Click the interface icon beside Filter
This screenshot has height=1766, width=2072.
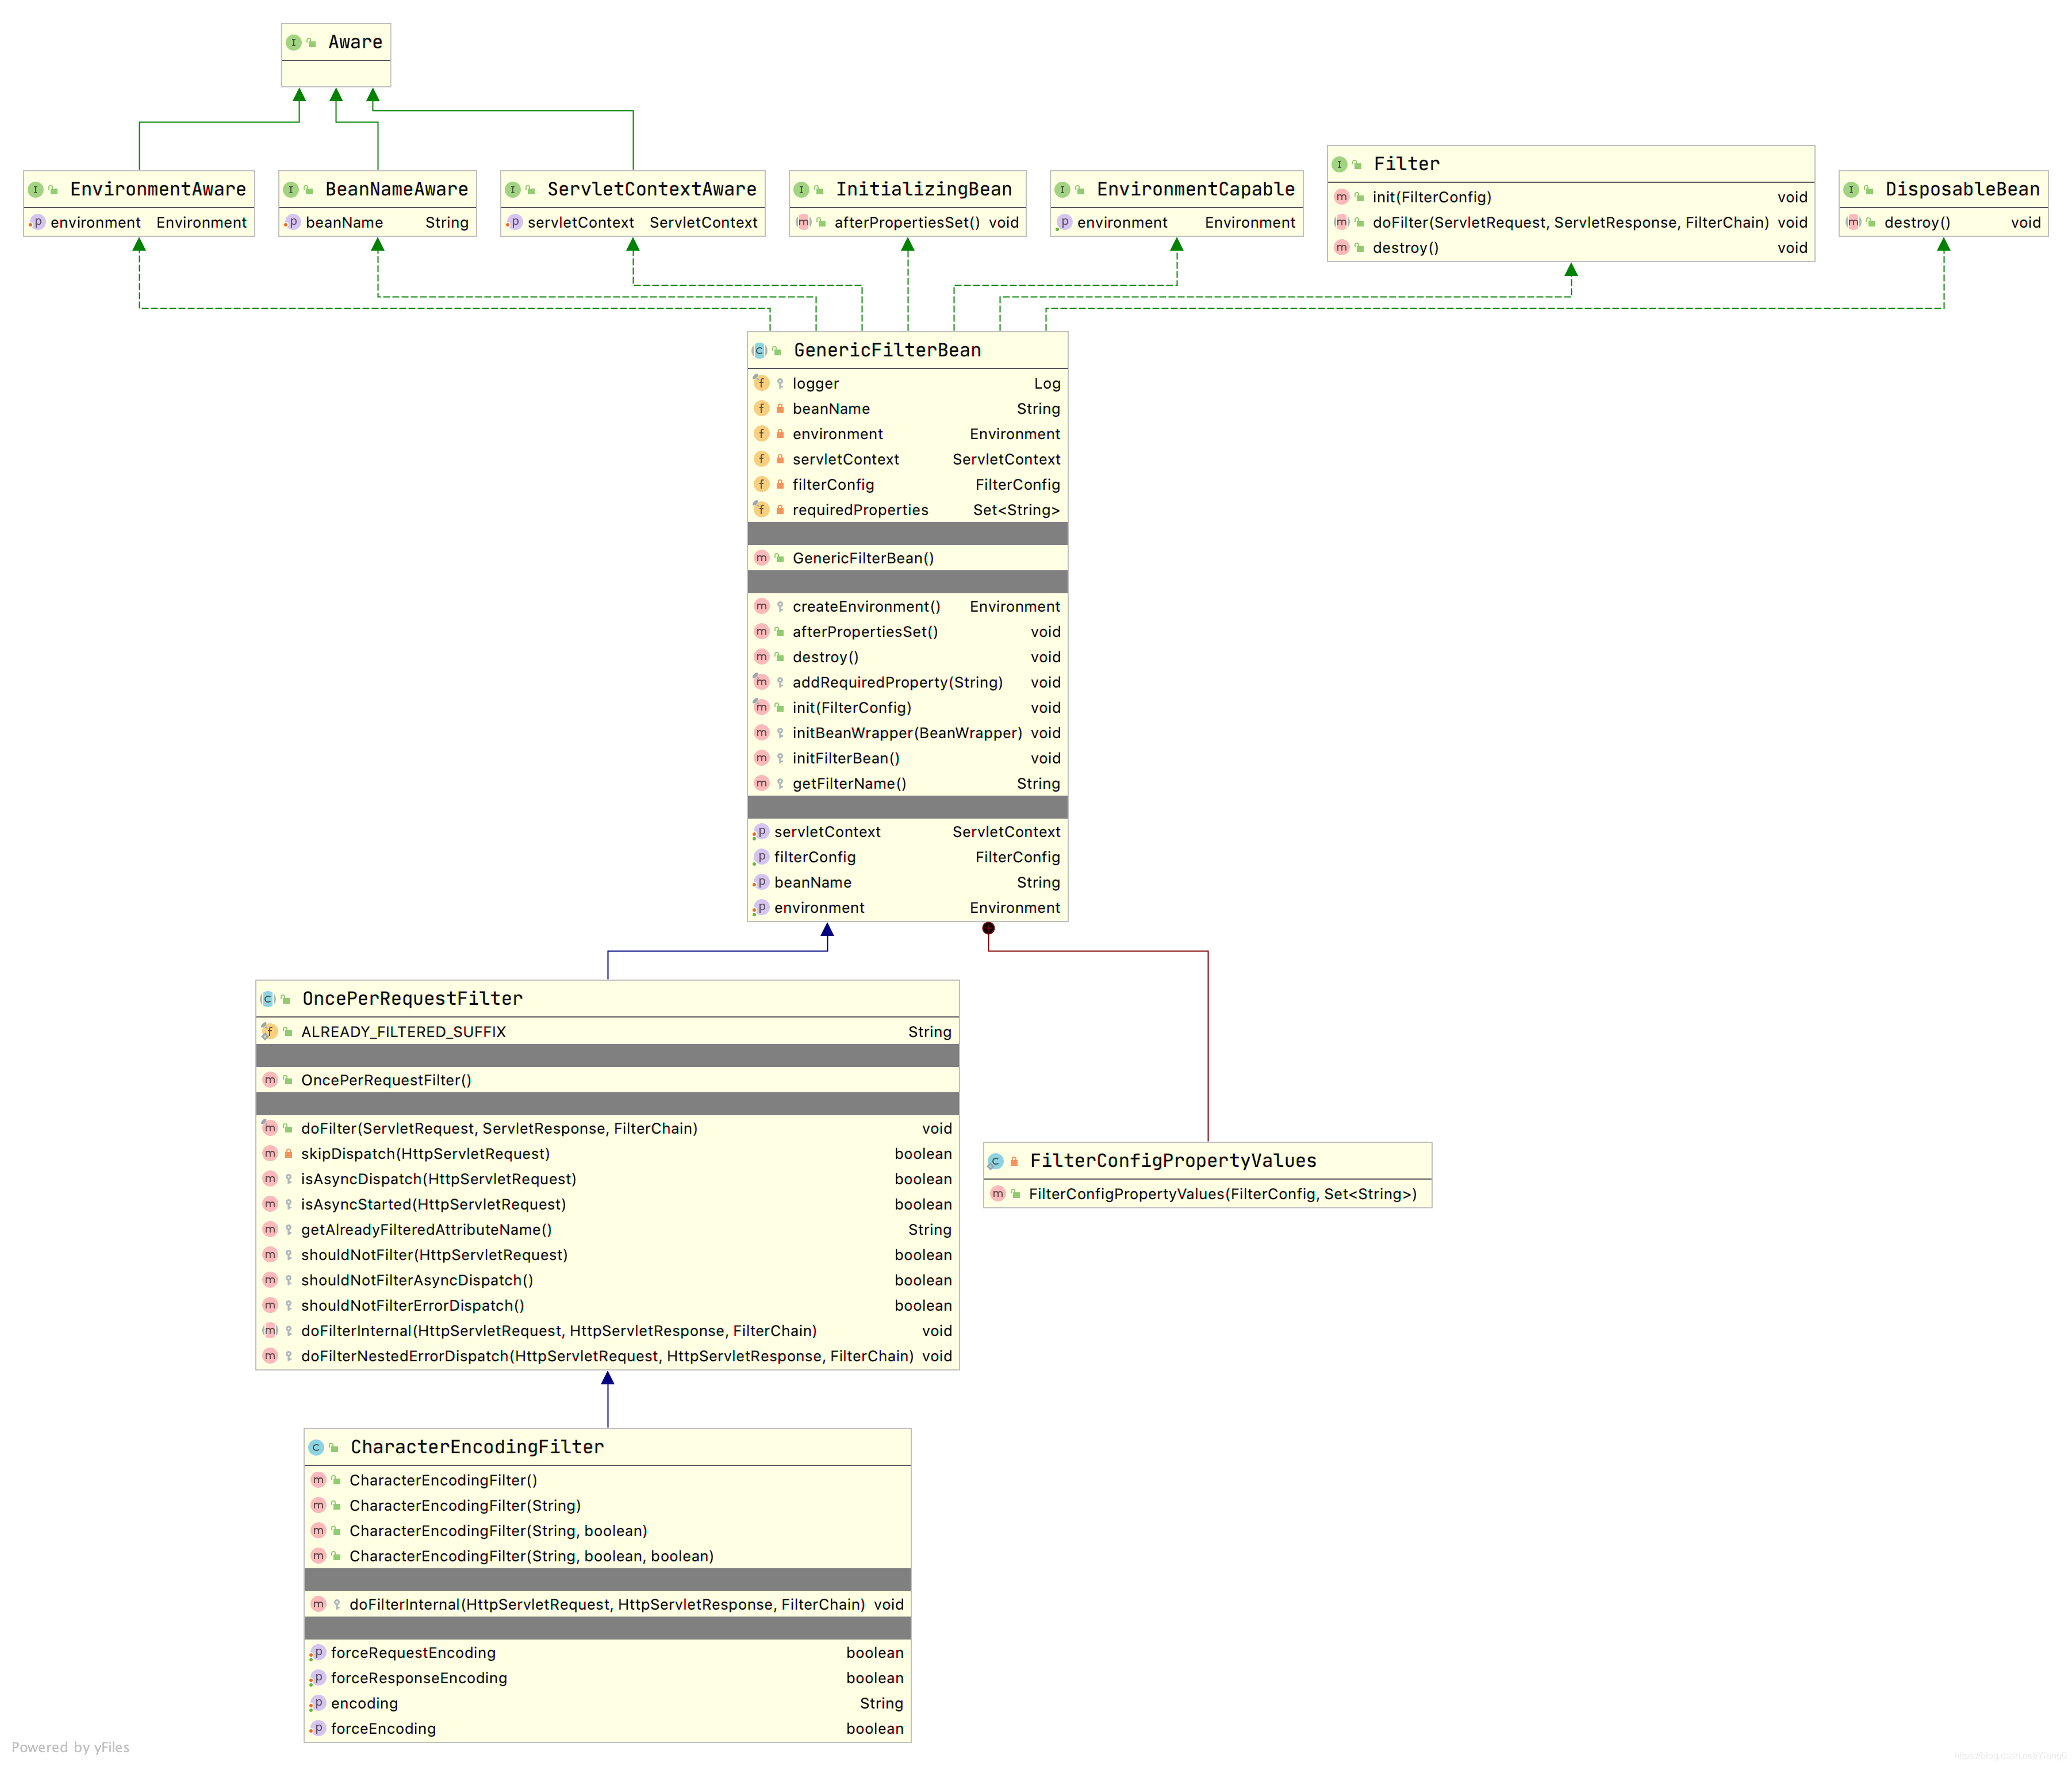(1339, 164)
